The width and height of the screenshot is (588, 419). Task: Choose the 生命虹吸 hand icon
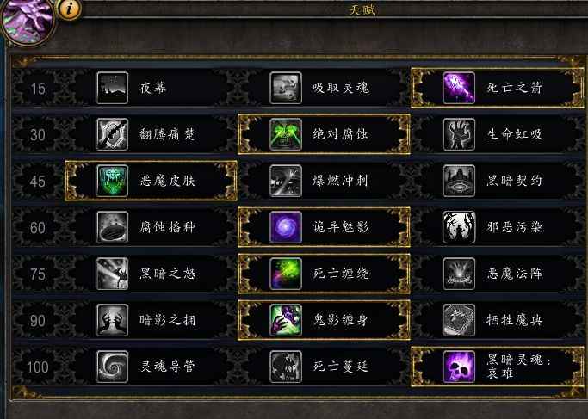click(459, 134)
